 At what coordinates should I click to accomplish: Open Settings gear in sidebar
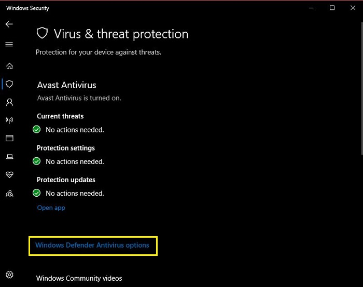tap(9, 275)
